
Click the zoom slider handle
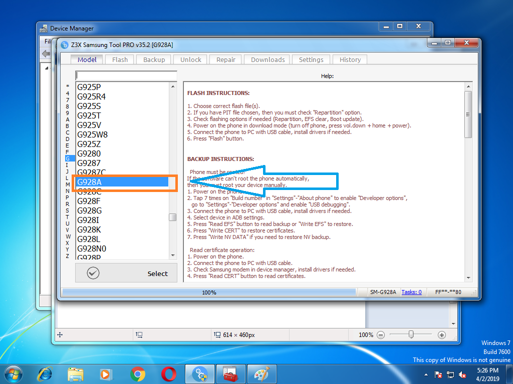[411, 334]
